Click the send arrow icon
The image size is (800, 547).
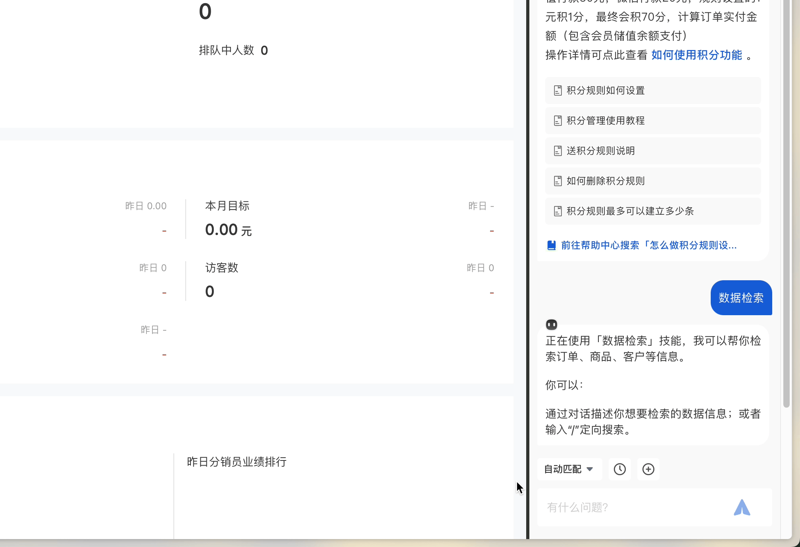tap(741, 508)
